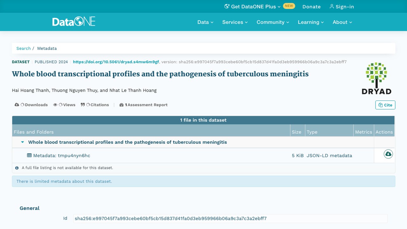Image resolution: width=407 pixels, height=229 pixels.
Task: Click the author names line
Action: [x=84, y=90]
